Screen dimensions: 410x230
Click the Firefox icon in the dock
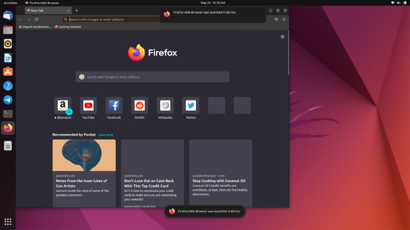(x=8, y=128)
